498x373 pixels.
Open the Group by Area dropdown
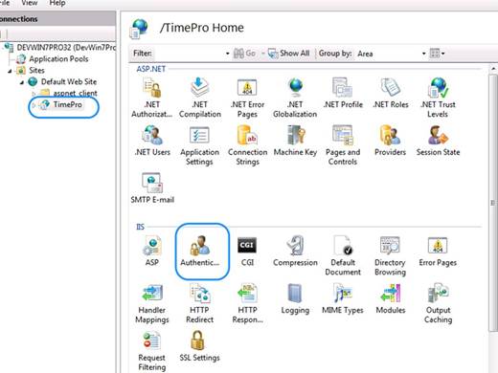pos(391,54)
